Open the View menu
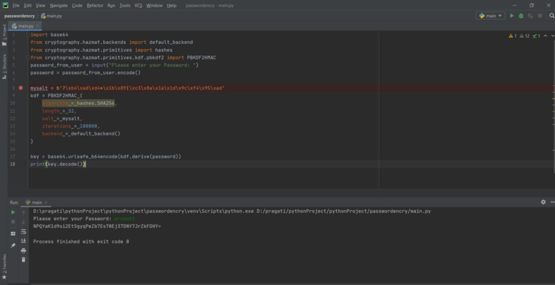This screenshot has height=285, width=555. 41,6
